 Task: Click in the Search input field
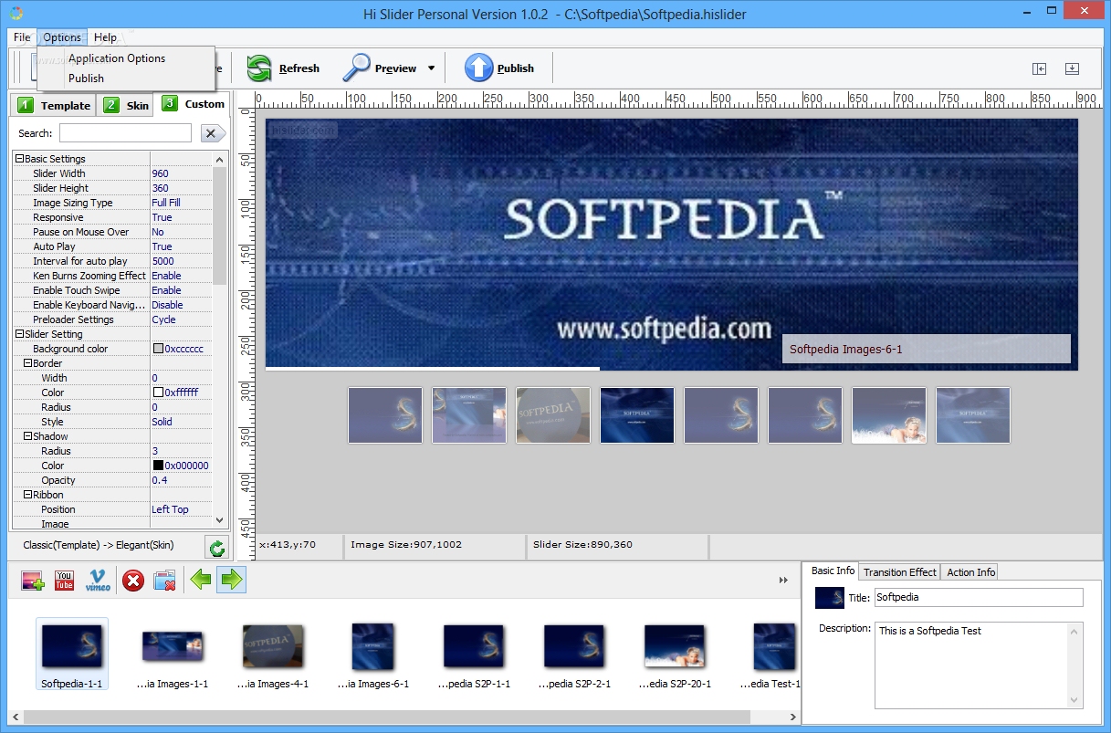pyautogui.click(x=126, y=133)
